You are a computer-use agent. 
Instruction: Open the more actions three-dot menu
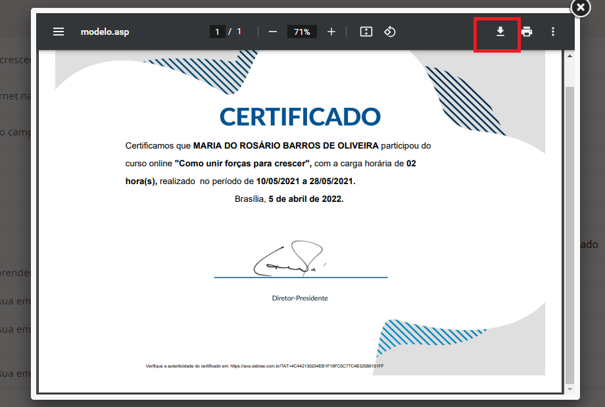[553, 32]
